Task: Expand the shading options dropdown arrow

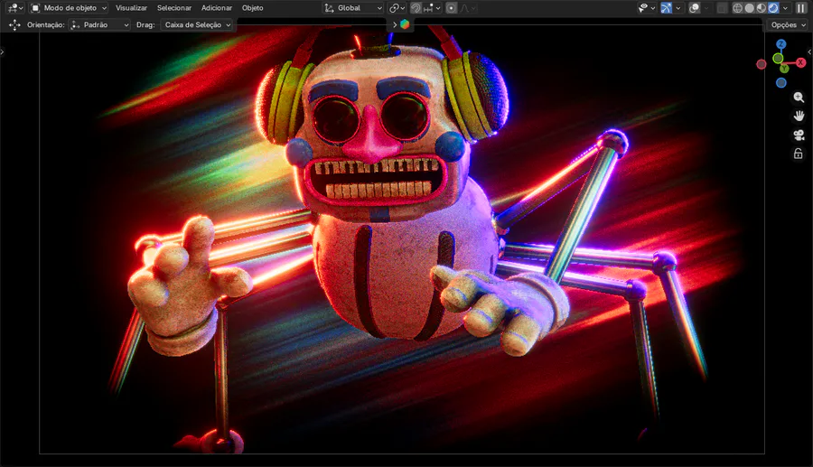Action: (785, 8)
